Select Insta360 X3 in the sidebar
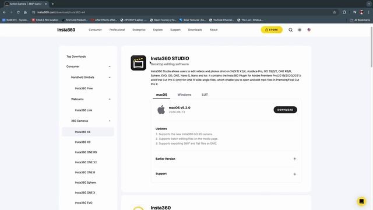Viewport: 373px width, 210px height. pos(83,142)
